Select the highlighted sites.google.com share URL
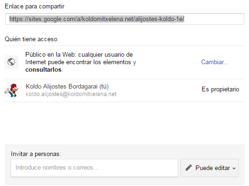 97,19
